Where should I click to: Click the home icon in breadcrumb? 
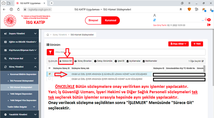click(47, 35)
